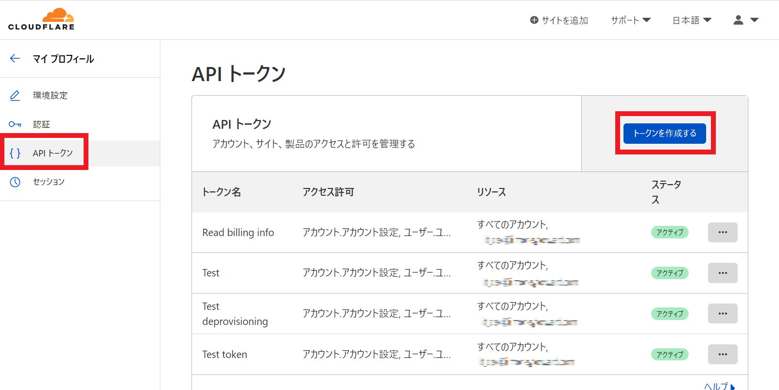Image resolution: width=779 pixels, height=390 pixels.
Task: Click the アクセス許可 column header
Action: pos(328,192)
